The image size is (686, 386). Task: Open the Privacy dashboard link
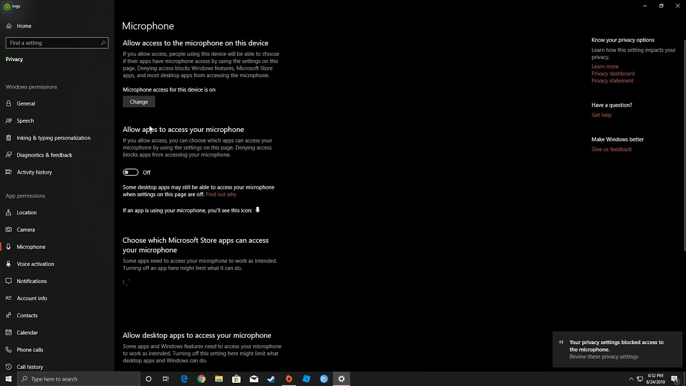pyautogui.click(x=613, y=73)
